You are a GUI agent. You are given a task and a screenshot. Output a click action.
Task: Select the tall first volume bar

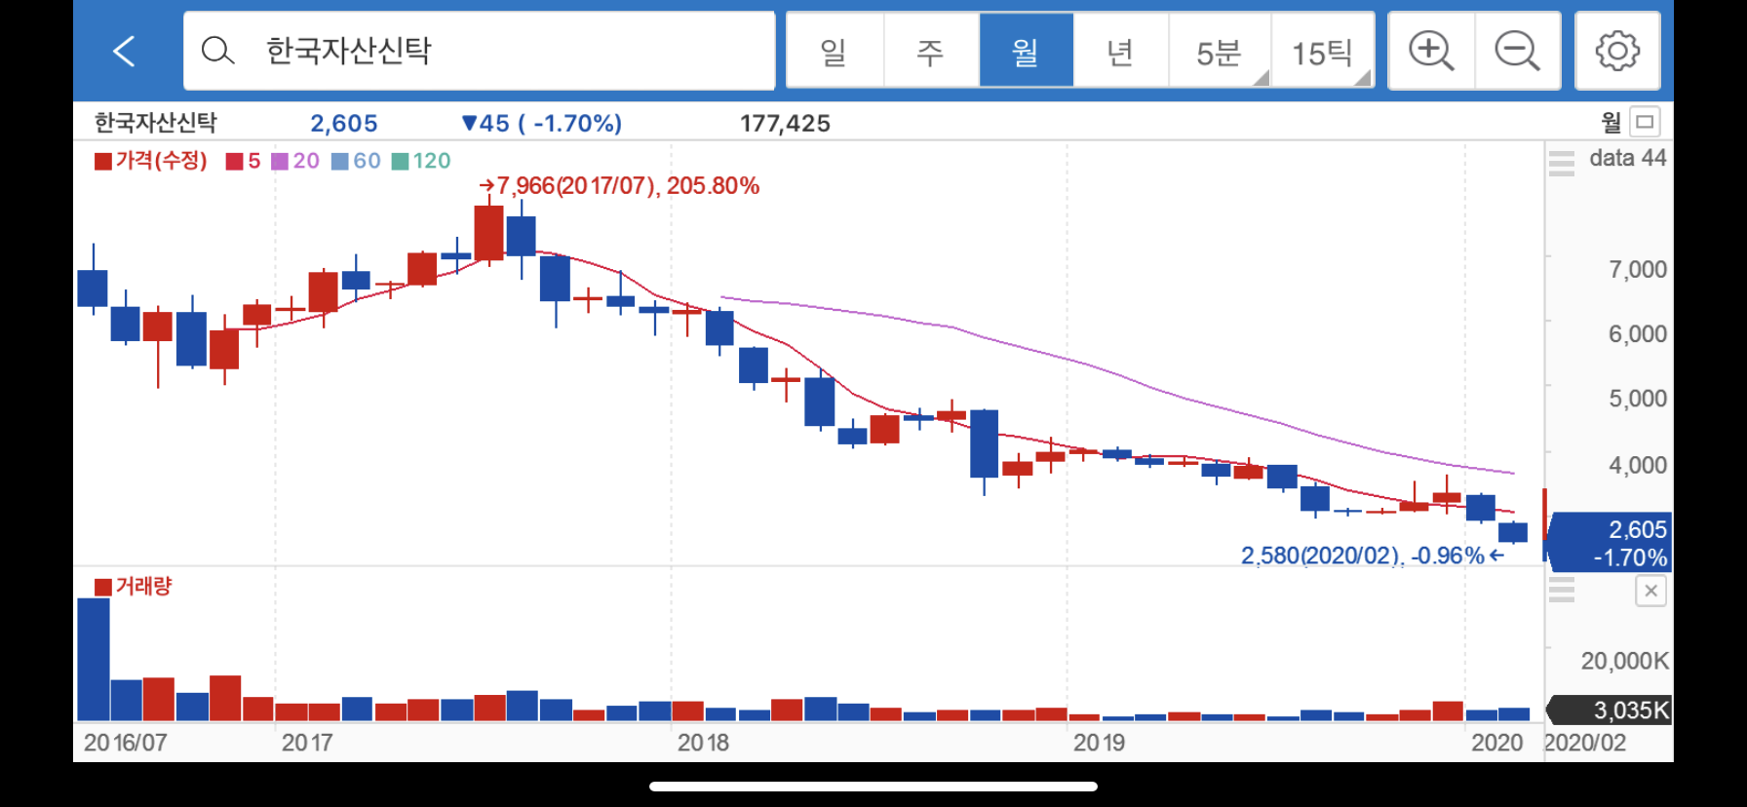(94, 659)
